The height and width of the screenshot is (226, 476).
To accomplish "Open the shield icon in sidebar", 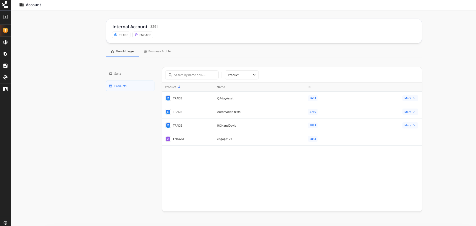I will pos(5,54).
